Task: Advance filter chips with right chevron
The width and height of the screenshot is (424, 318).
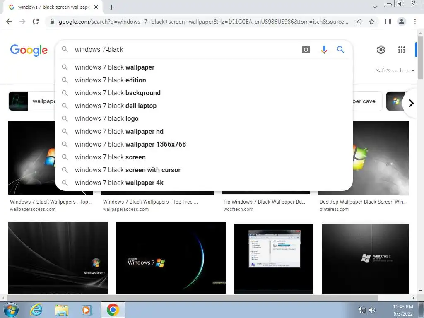Action: coord(411,103)
